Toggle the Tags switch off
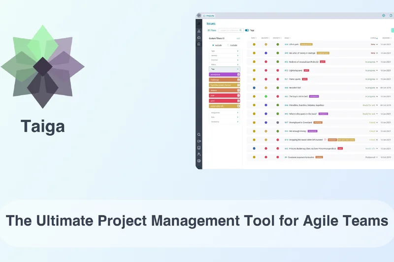Viewport: 394px width, 262px height. point(247,30)
